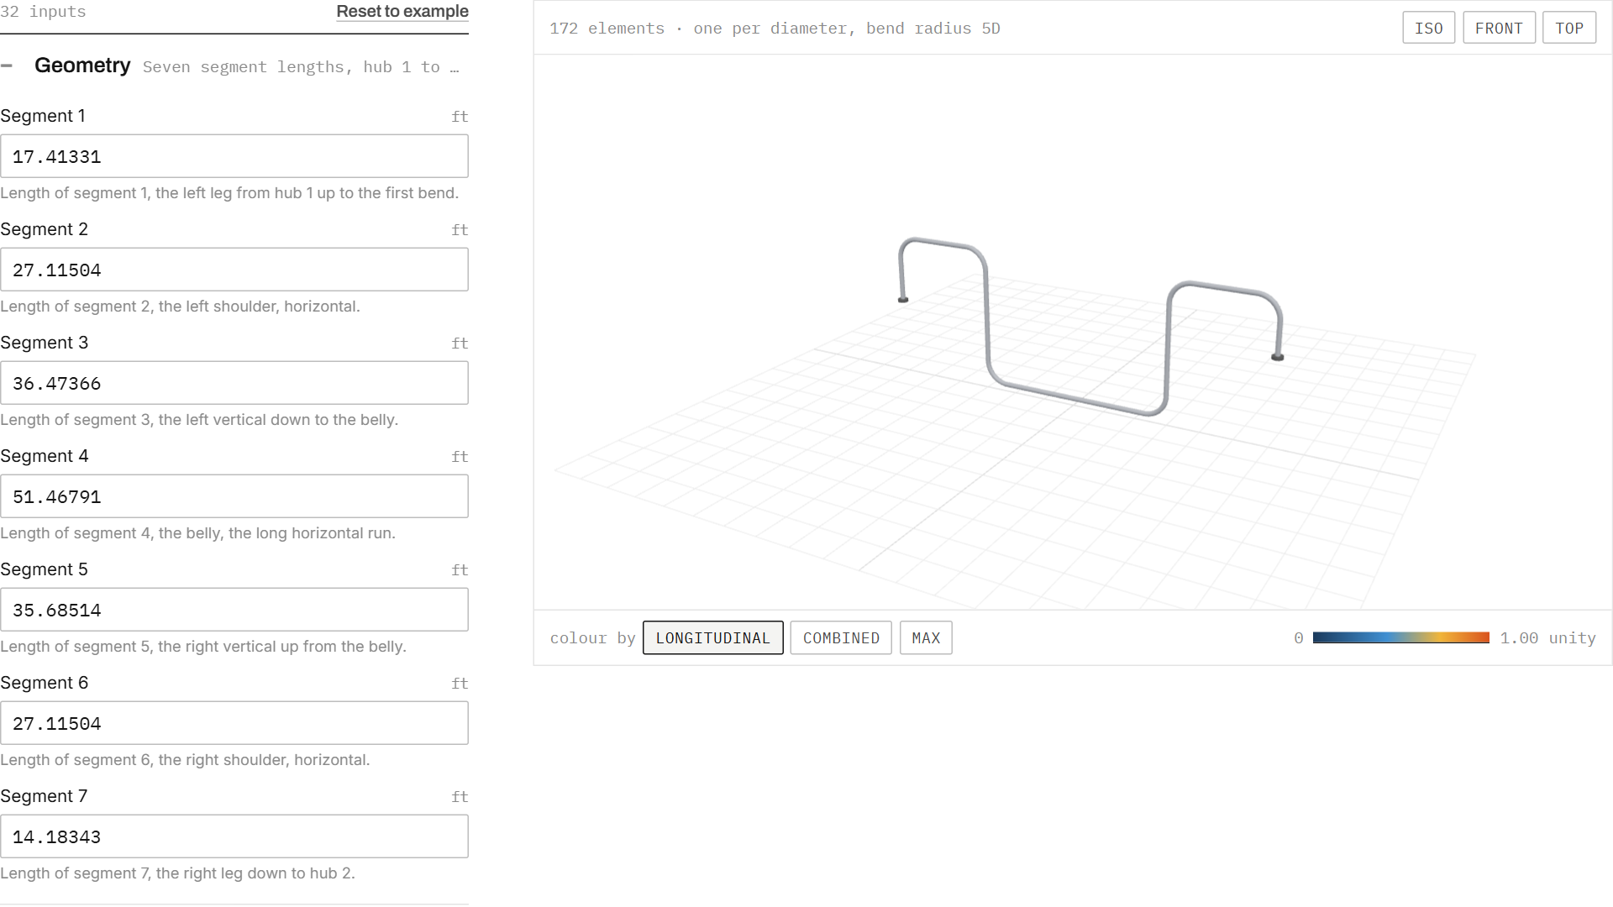1613x907 pixels.
Task: Click the 'colour by' label
Action: (592, 637)
